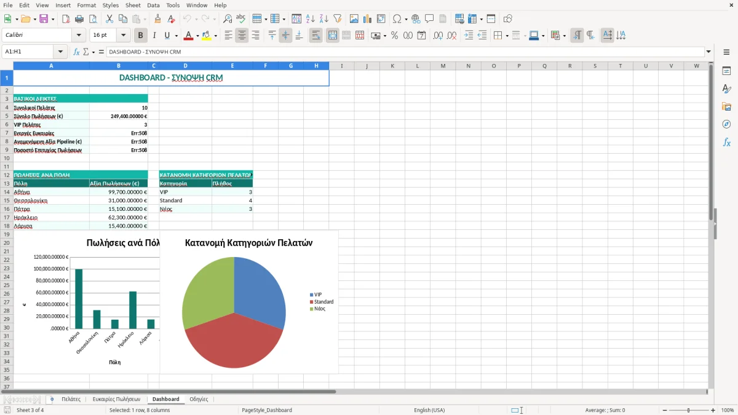Click the Insert Comment icon

(429, 19)
